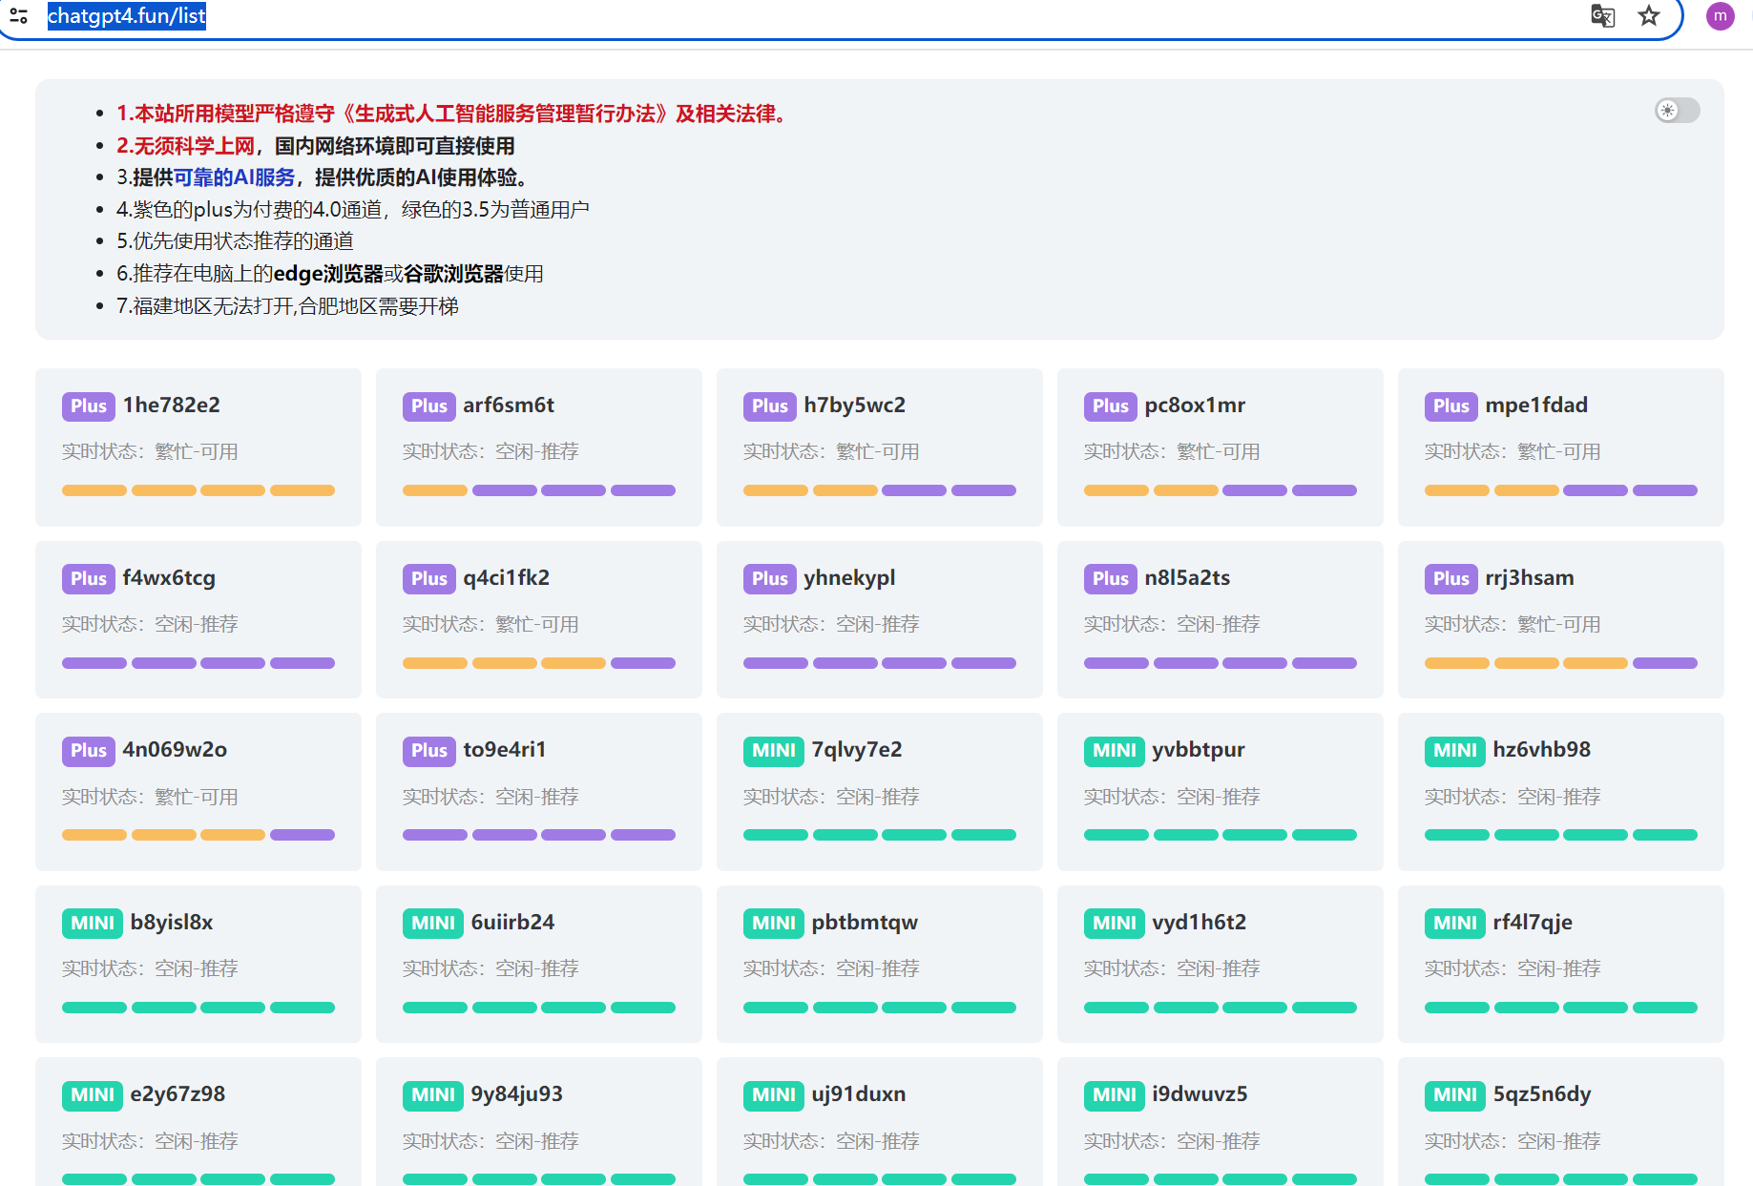Select the MINI channel e2y67z98
Image resolution: width=1753 pixels, height=1186 pixels.
coord(198,1122)
